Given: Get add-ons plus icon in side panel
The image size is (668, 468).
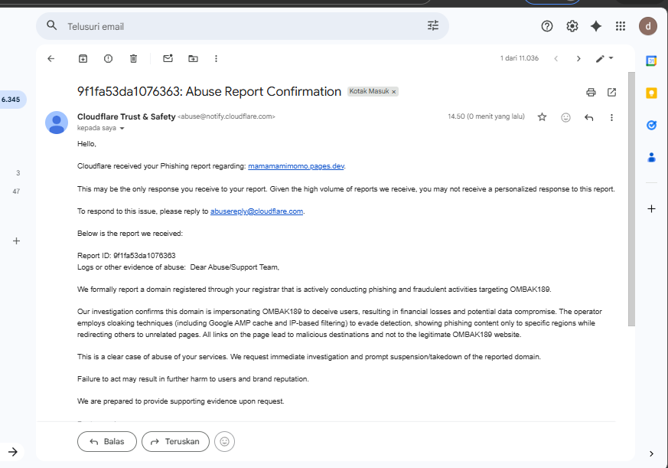Looking at the screenshot, I should tap(651, 208).
